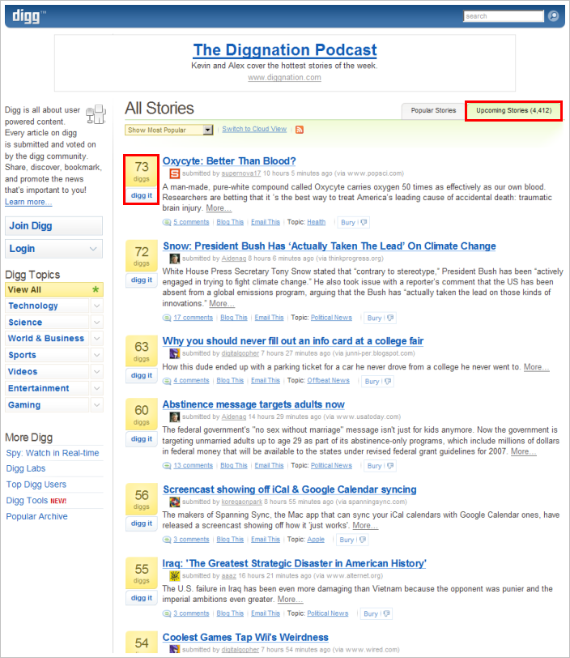Expand the Science topic chevron
This screenshot has height=658, width=570.
point(97,323)
